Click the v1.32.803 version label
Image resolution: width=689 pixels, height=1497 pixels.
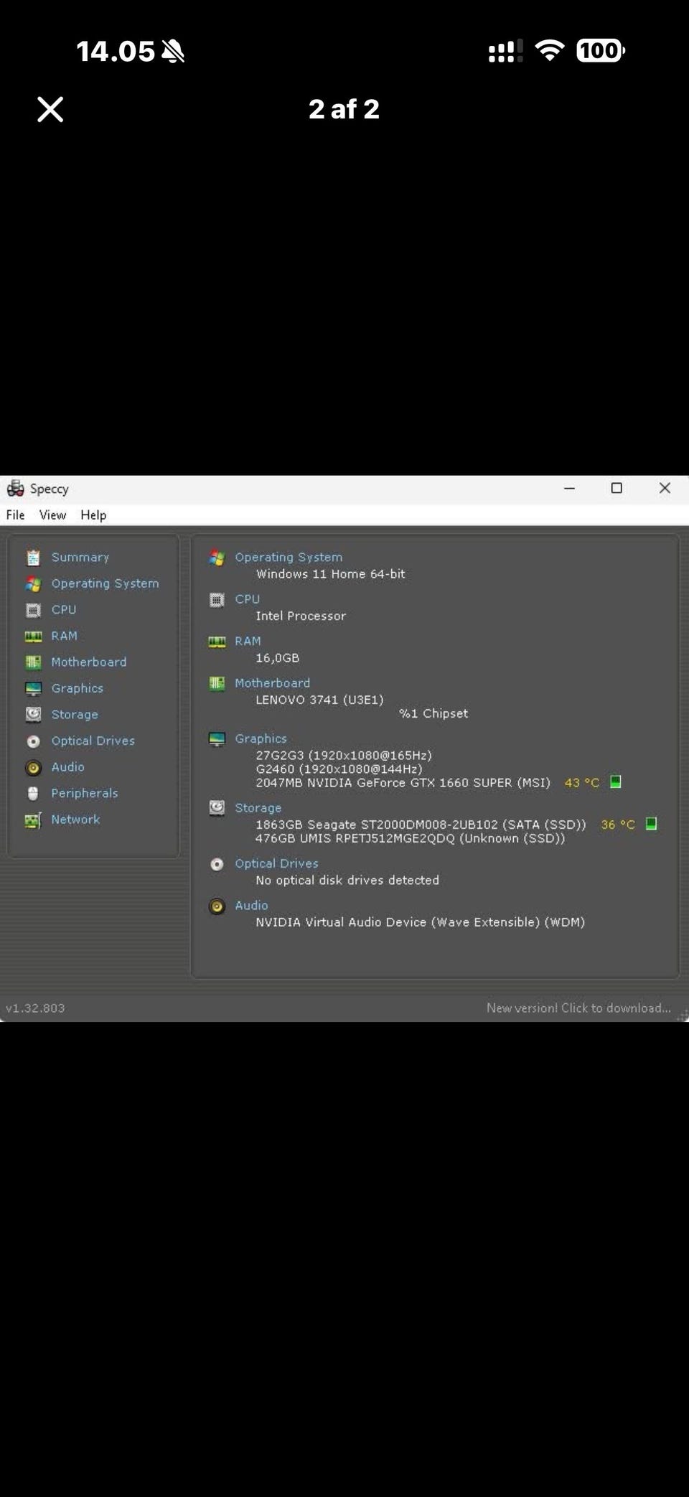point(35,1008)
